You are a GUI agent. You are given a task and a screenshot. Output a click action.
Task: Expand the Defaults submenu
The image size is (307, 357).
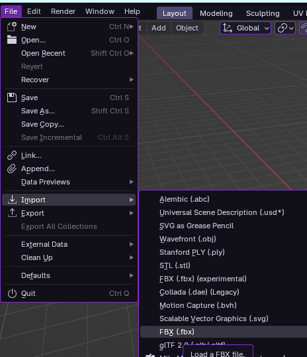[132, 275]
